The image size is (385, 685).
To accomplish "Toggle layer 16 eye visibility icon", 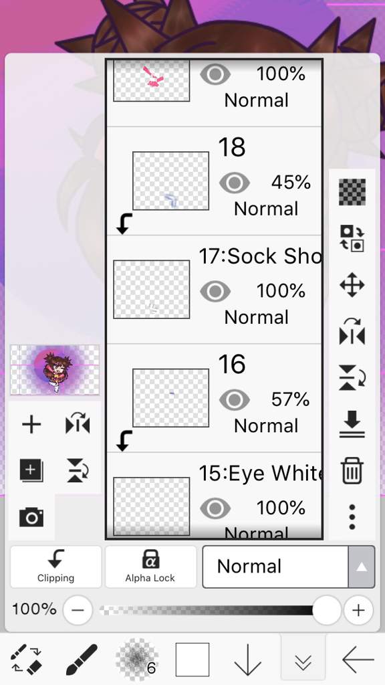I will (x=235, y=400).
